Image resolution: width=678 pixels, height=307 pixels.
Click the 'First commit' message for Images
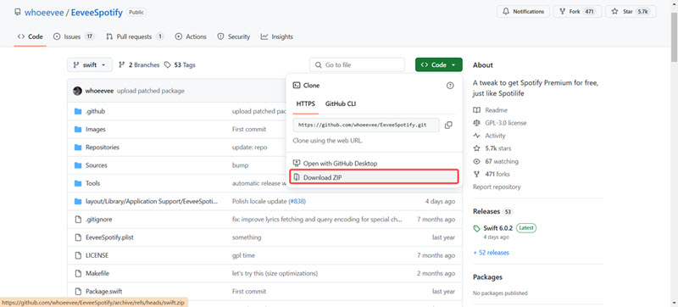click(x=249, y=129)
